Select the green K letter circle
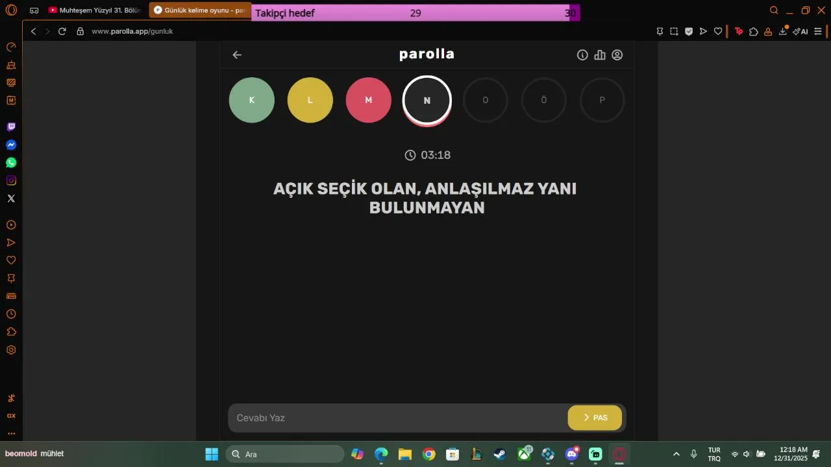The width and height of the screenshot is (831, 467). [x=252, y=100]
